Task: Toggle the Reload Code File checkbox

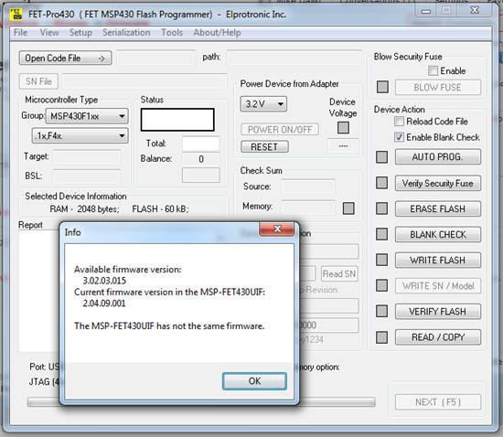Action: coord(399,122)
